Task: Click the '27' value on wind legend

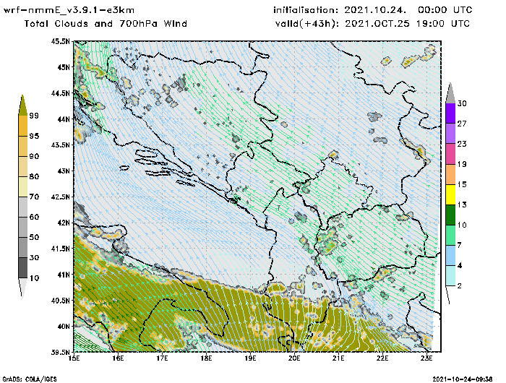Action: (x=462, y=124)
